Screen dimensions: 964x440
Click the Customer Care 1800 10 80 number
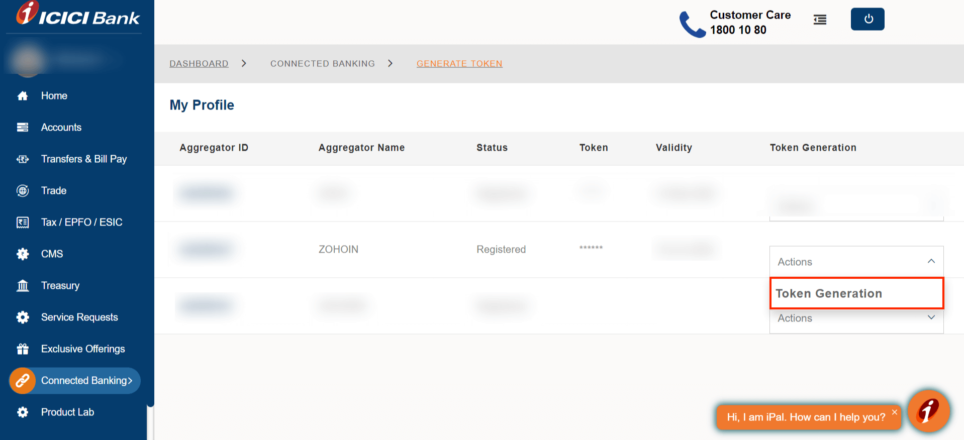[738, 30]
